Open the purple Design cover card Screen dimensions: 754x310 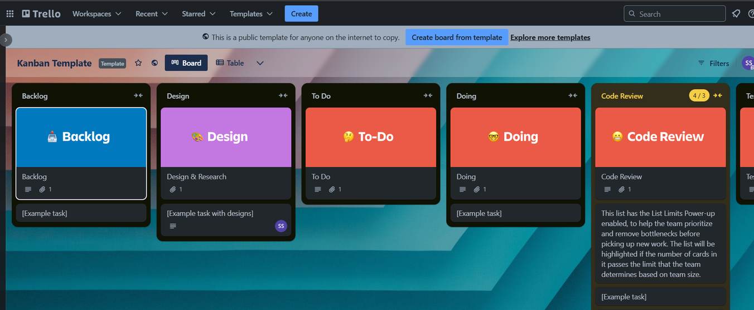click(226, 154)
